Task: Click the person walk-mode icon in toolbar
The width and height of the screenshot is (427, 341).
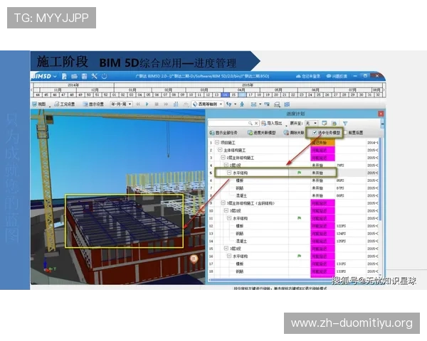Action: (x=242, y=104)
